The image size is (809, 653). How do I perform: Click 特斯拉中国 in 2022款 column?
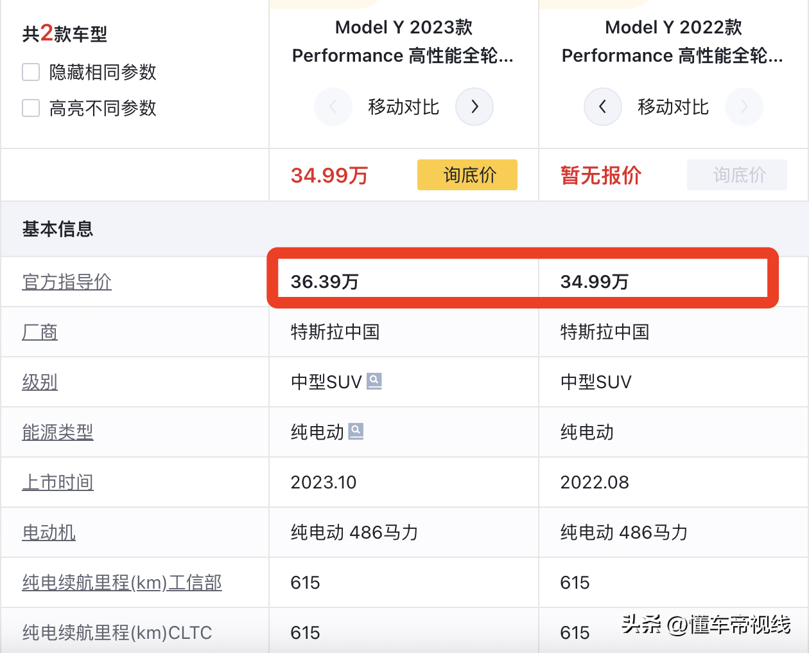point(605,332)
